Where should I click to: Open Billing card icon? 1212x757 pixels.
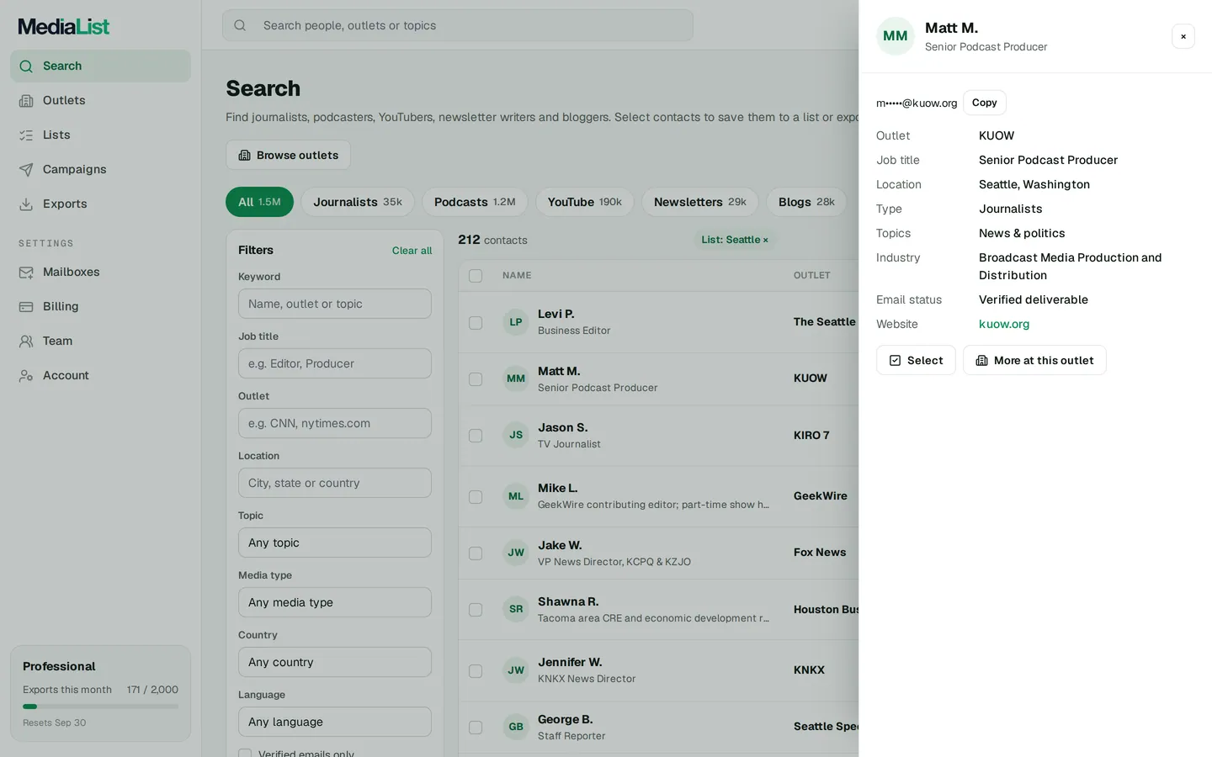tap(26, 306)
